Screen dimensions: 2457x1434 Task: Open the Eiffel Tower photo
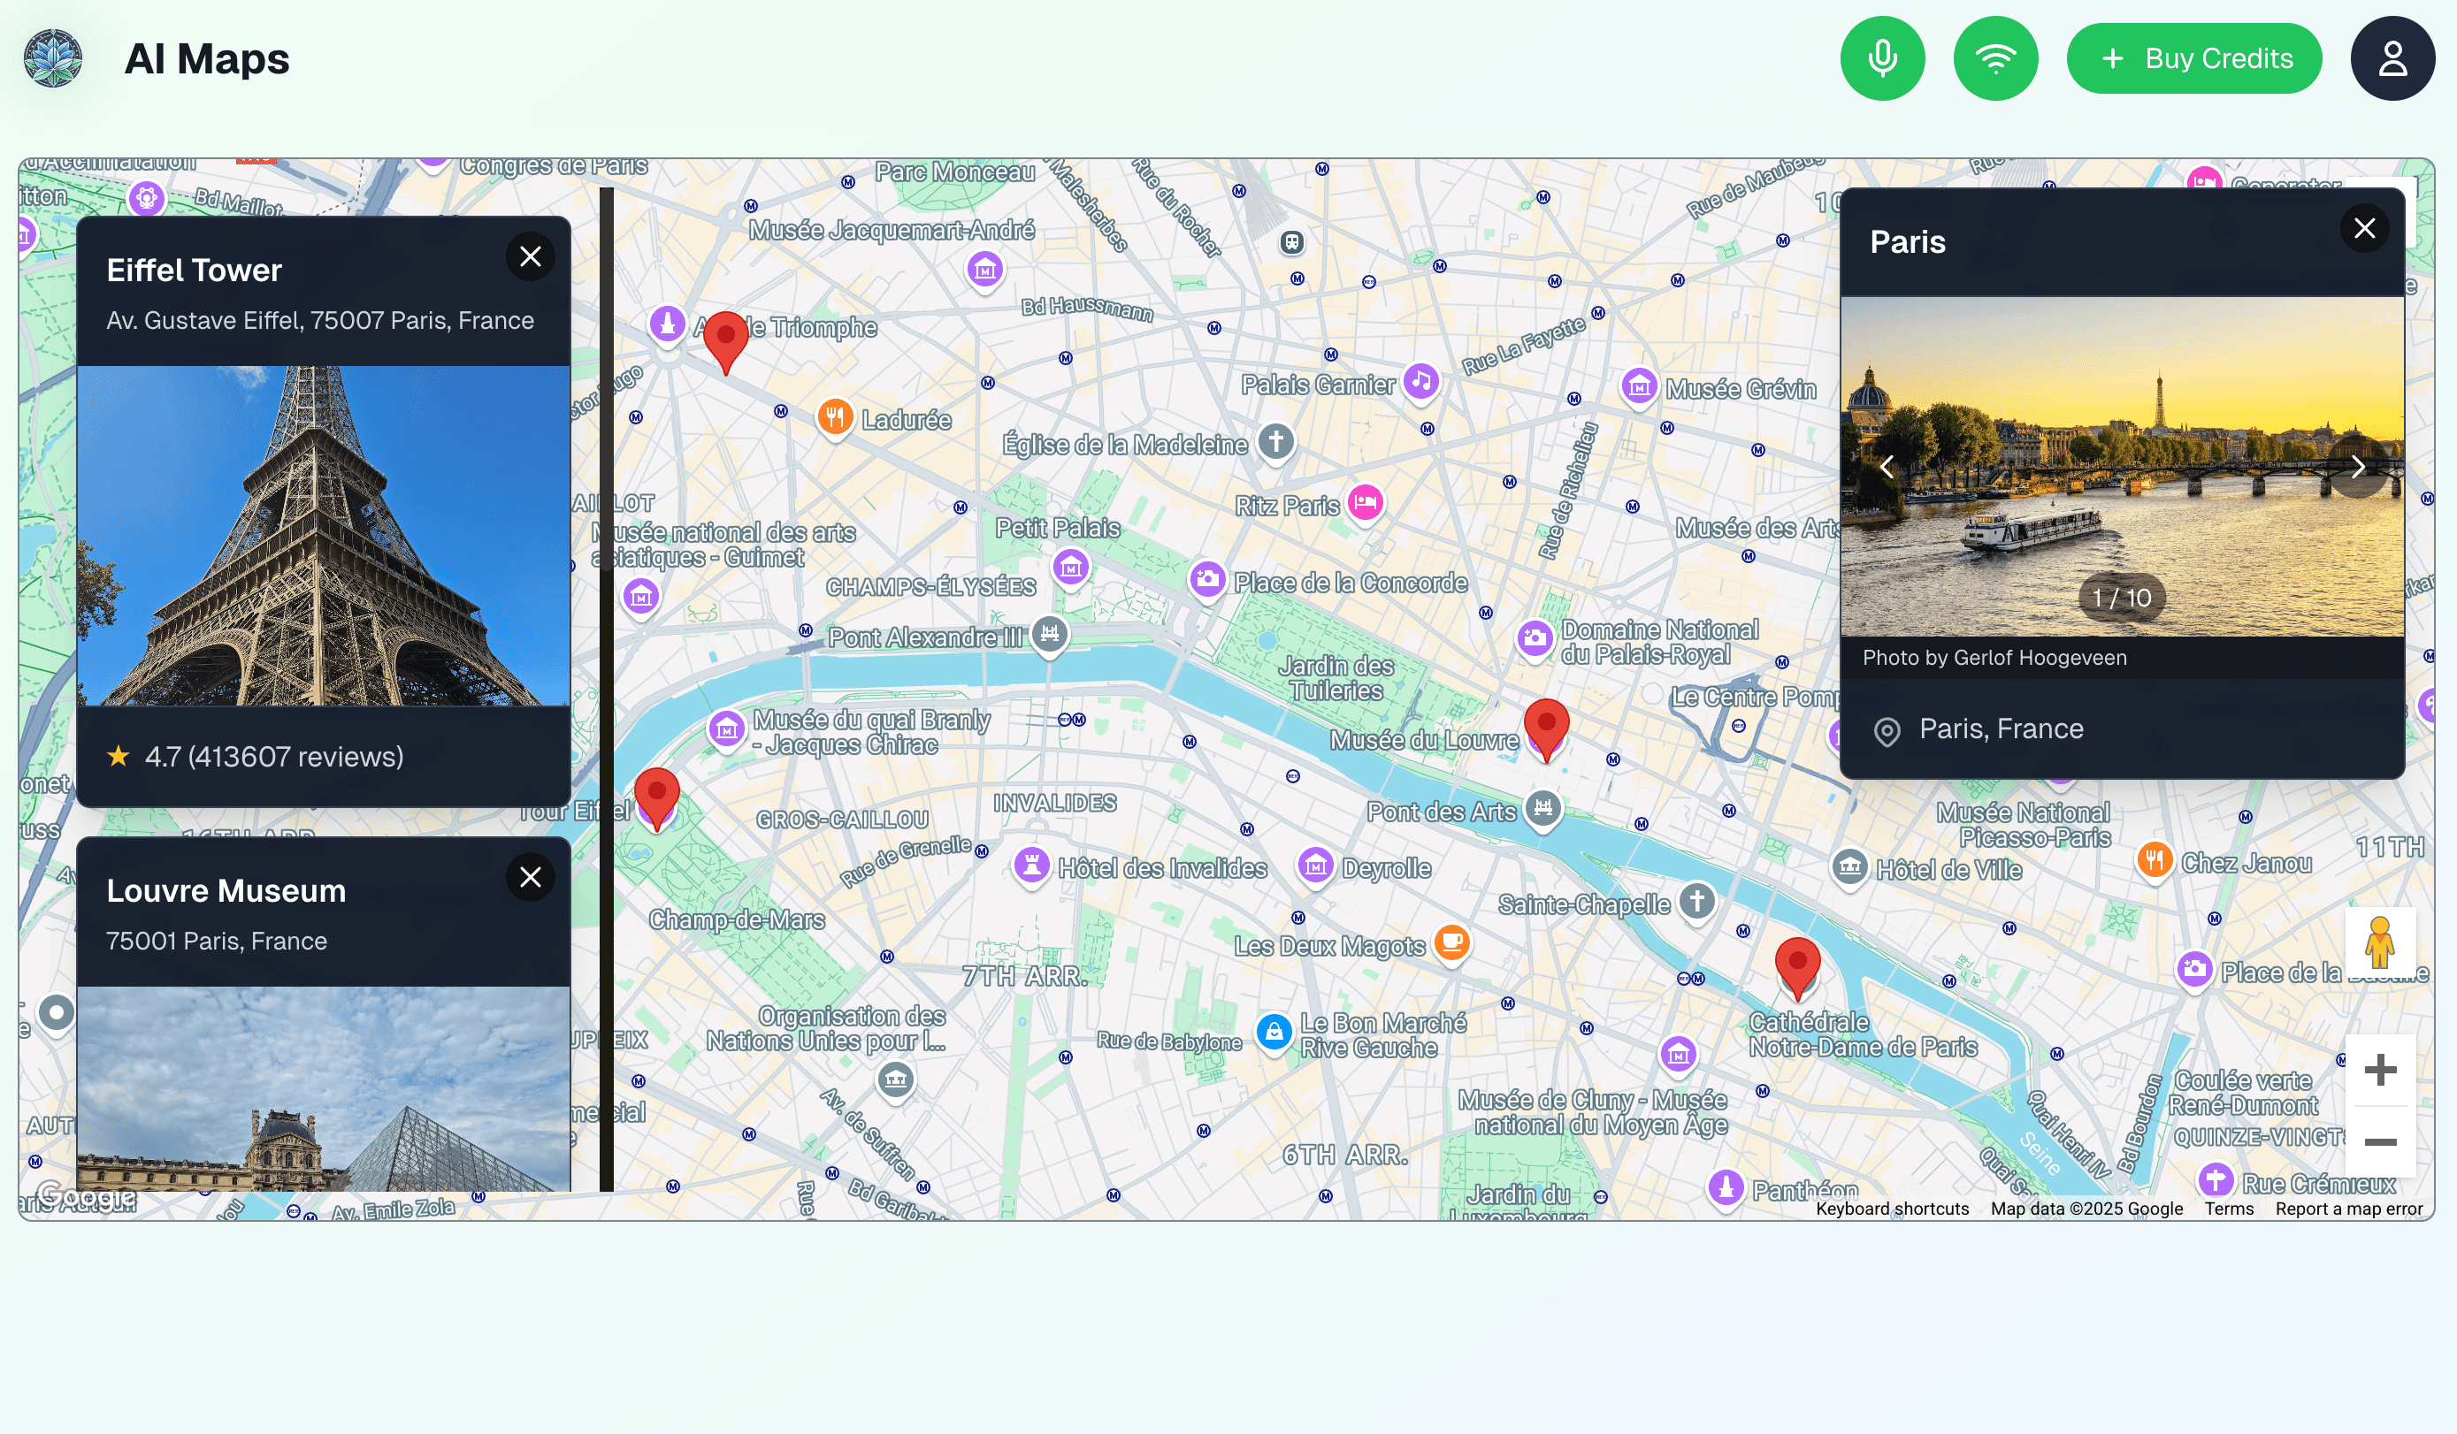pos(324,536)
